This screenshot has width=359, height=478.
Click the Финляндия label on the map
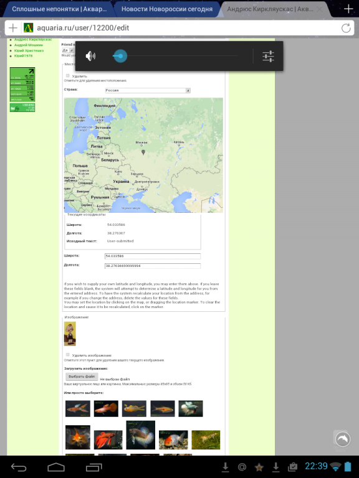pyautogui.click(x=105, y=105)
